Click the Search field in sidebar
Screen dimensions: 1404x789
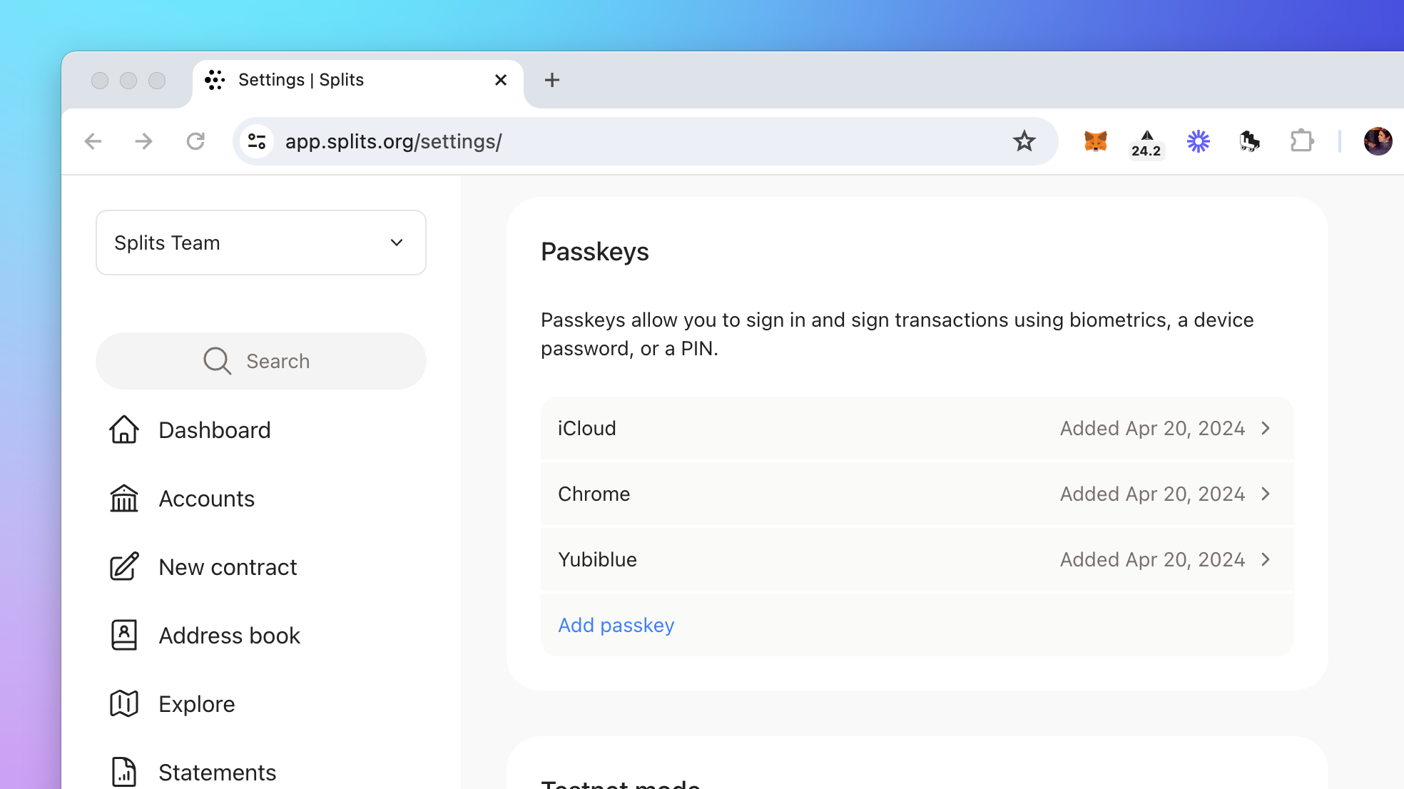(x=261, y=361)
